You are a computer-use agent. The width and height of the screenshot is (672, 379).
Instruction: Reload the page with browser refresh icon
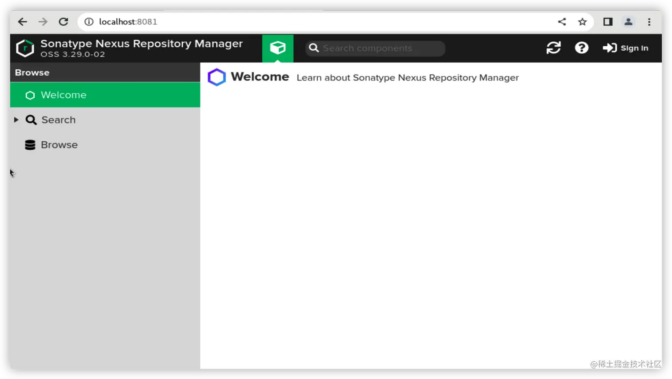click(64, 22)
